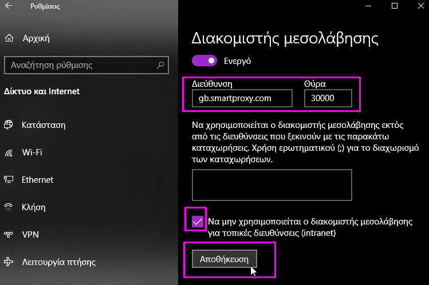Select the Κατάσταση globe icon

click(9, 125)
